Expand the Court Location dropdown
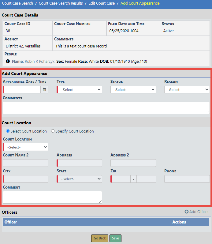Image resolution: width=212 pixels, height=244 pixels. [26, 147]
